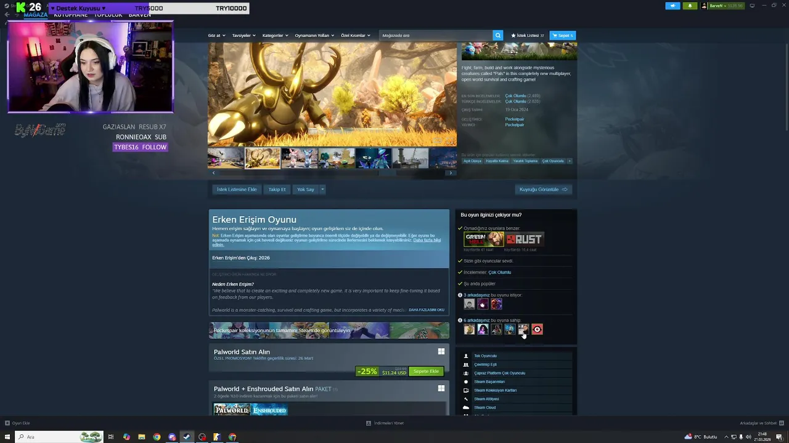The image size is (789, 443).
Task: Open Pocketpair collection banner on Steam
Action: 329,330
